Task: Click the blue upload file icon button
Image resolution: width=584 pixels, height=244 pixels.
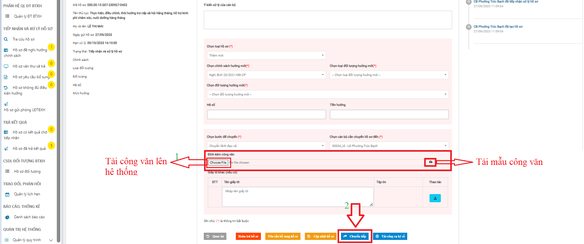Action: coord(435,198)
